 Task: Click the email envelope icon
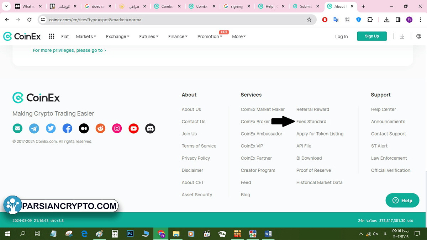coord(17,128)
